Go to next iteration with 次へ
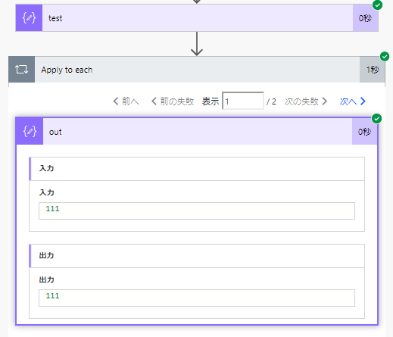The height and width of the screenshot is (337, 393). (x=353, y=101)
